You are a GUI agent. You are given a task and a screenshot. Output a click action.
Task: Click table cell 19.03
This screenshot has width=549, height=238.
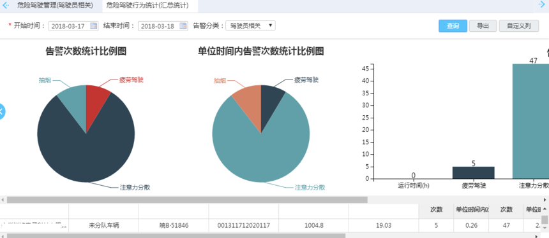(x=384, y=225)
